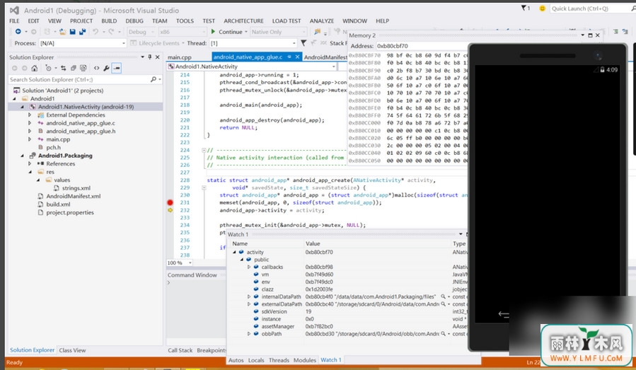Expand the main.cpp tree node
Viewport: 636px width, 370px height.
pyautogui.click(x=30, y=139)
